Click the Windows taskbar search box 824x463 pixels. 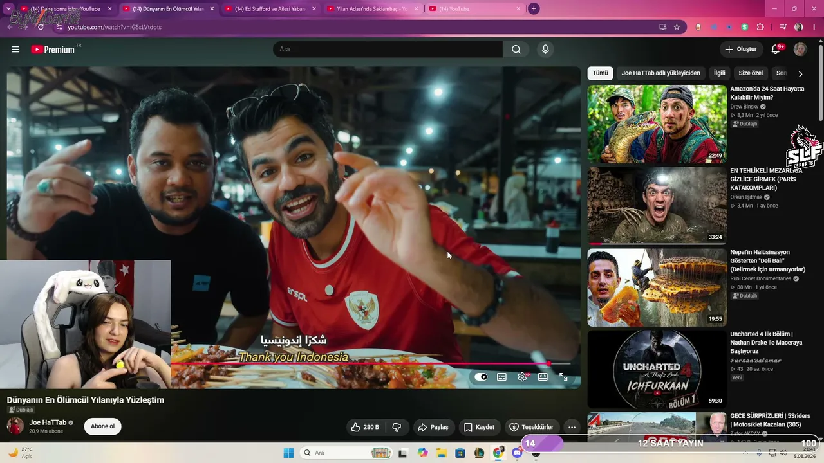(x=346, y=453)
